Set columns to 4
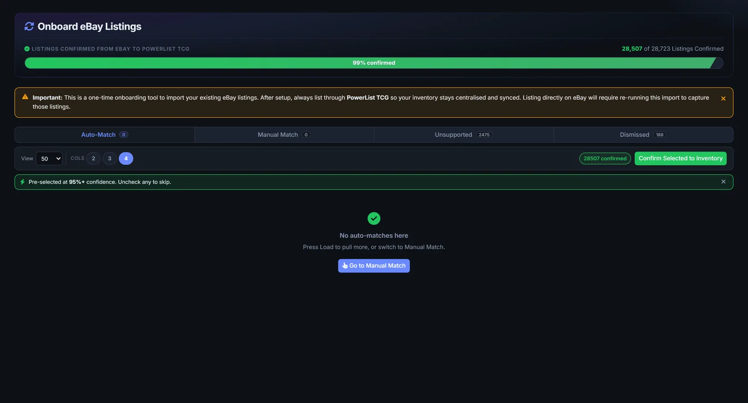The height and width of the screenshot is (403, 748). (126, 158)
